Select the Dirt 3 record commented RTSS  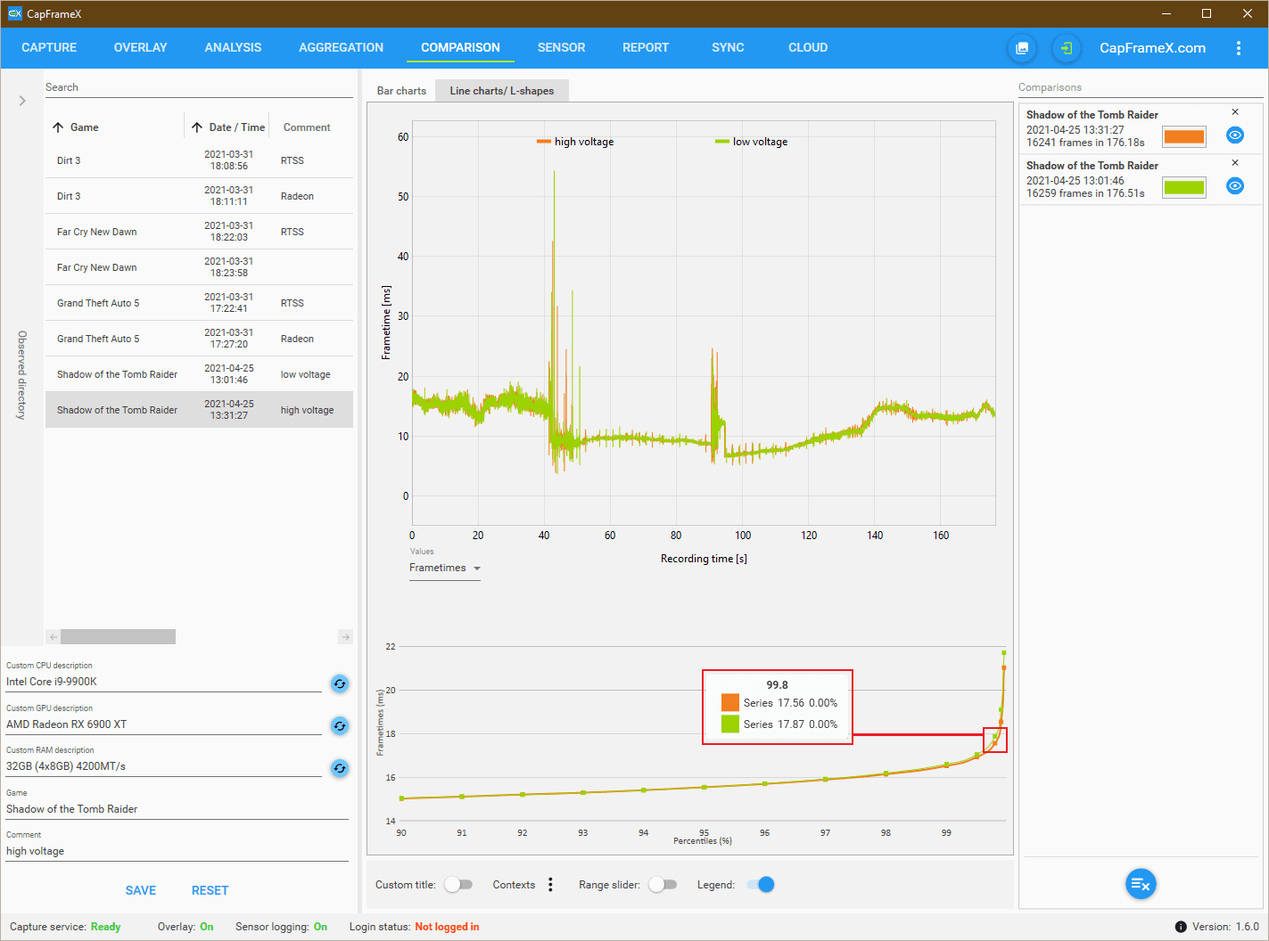(199, 160)
